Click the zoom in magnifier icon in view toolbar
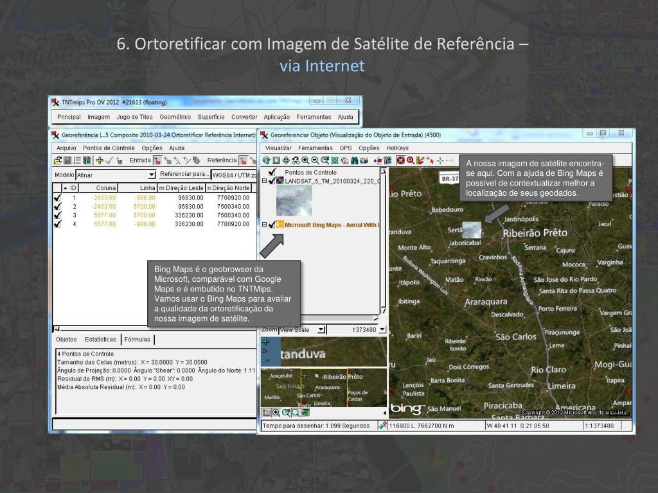Screen dimensions: 658x493 (x=305, y=160)
